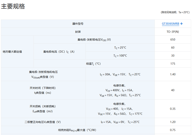Click the TO-3P(N) package value cell
The width and height of the screenshot is (192, 135).
173,32
